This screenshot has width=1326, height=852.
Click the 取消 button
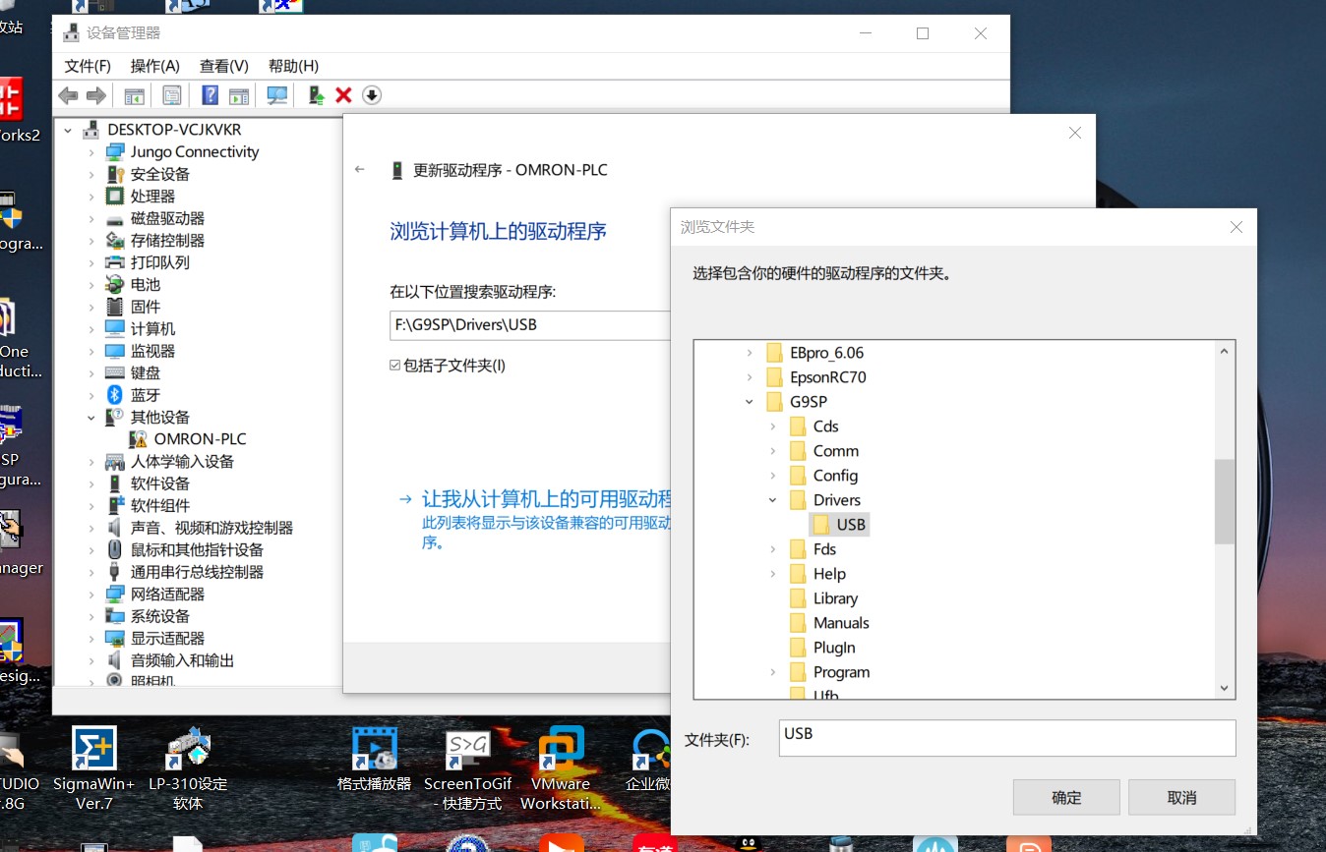tap(1181, 798)
